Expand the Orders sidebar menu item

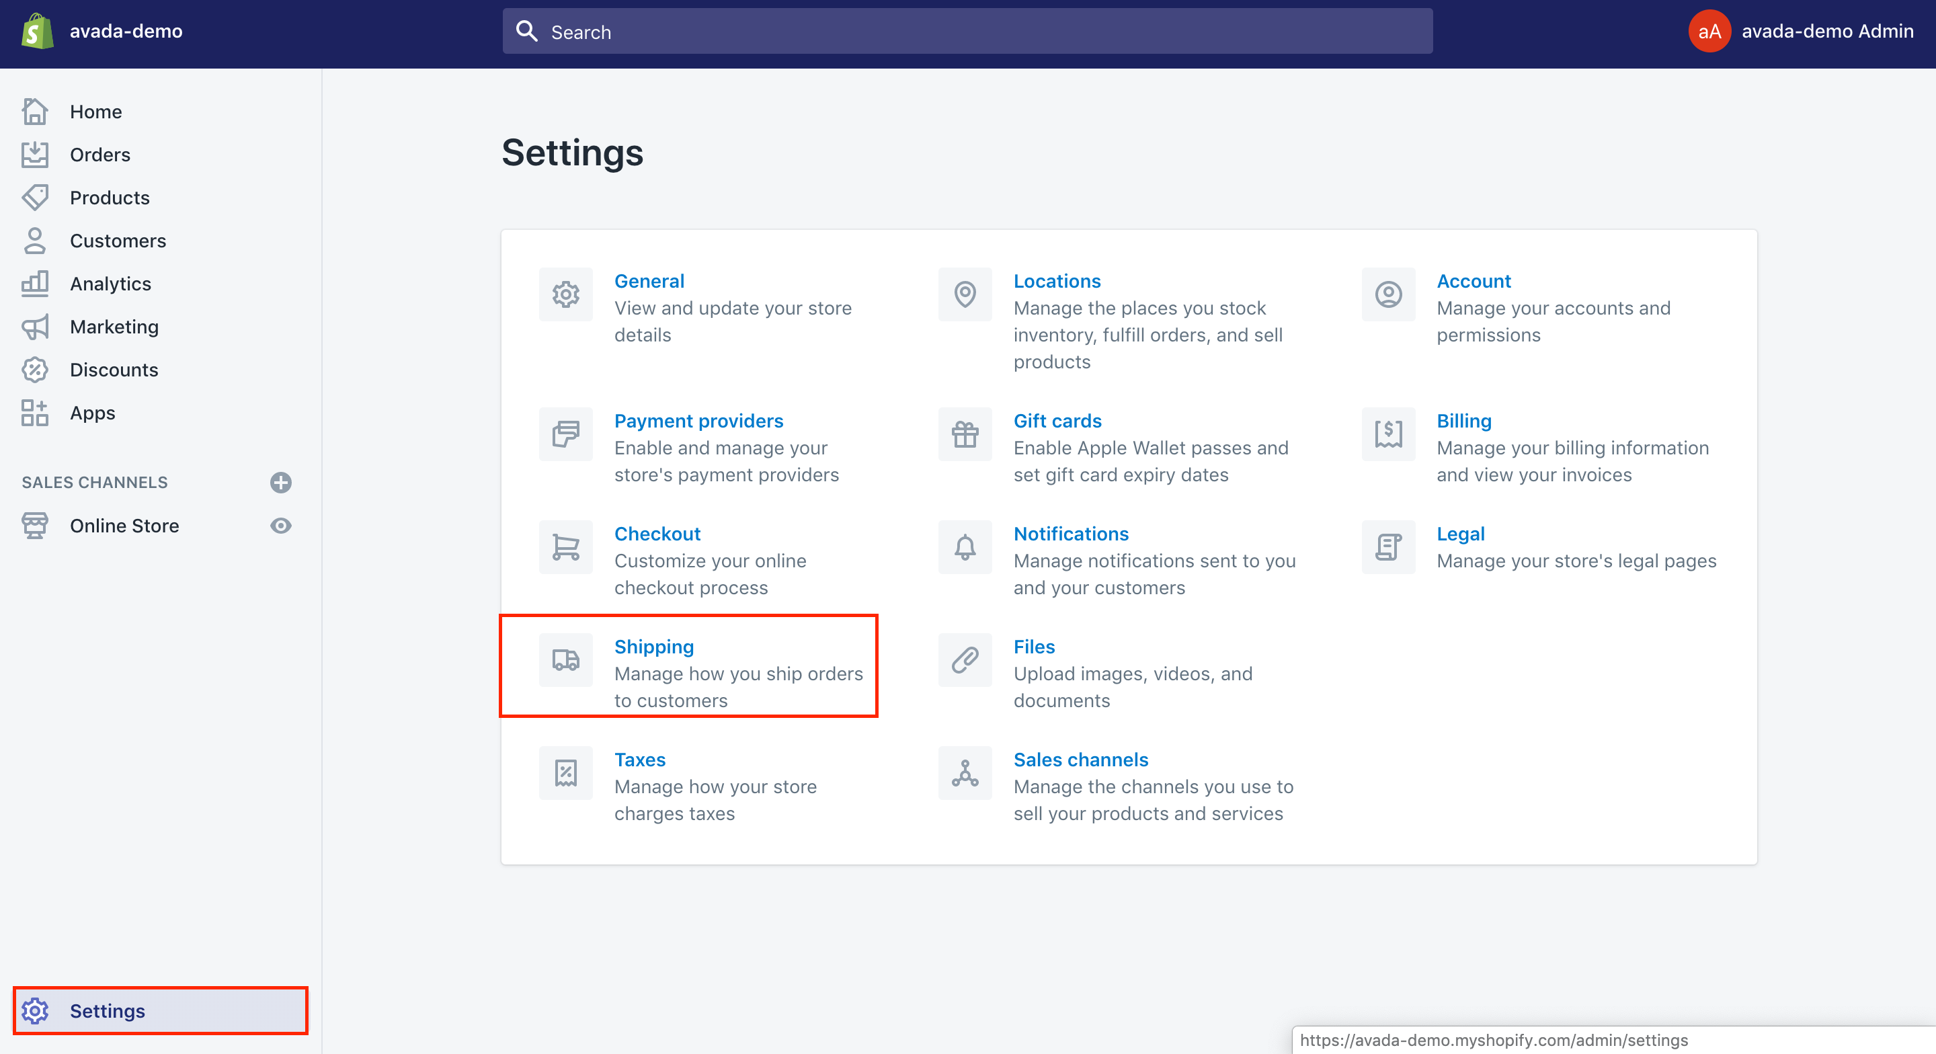100,153
